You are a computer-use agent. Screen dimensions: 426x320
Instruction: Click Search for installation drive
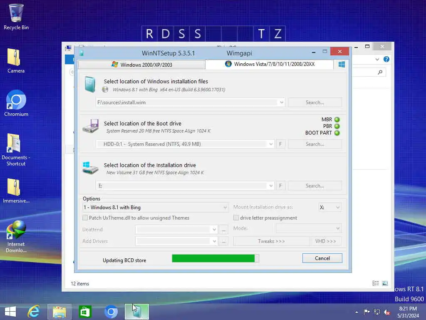coord(315,186)
